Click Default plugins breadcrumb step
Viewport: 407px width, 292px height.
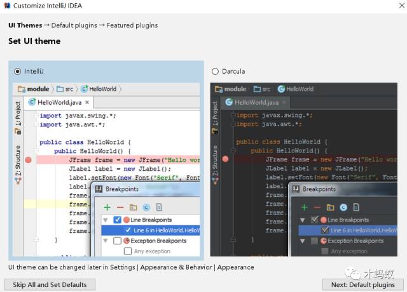pyautogui.click(x=74, y=25)
